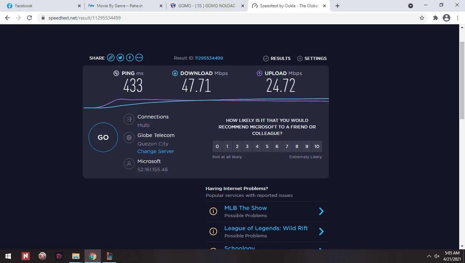Open MLB The Show link
The height and width of the screenshot is (263, 465).
tap(245, 208)
